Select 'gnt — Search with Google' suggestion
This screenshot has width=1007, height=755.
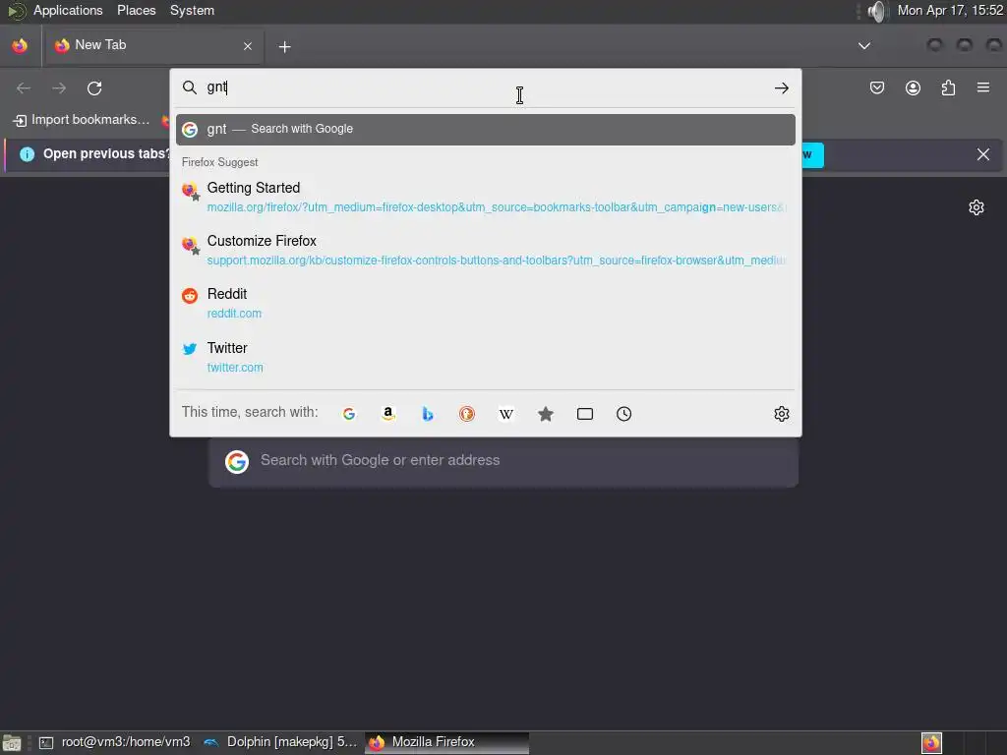[486, 129]
